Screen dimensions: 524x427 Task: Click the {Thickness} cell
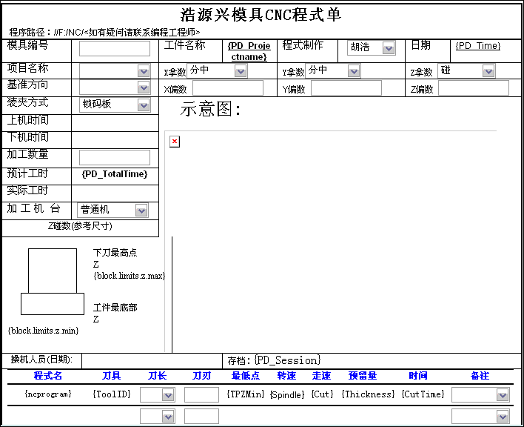click(x=368, y=394)
